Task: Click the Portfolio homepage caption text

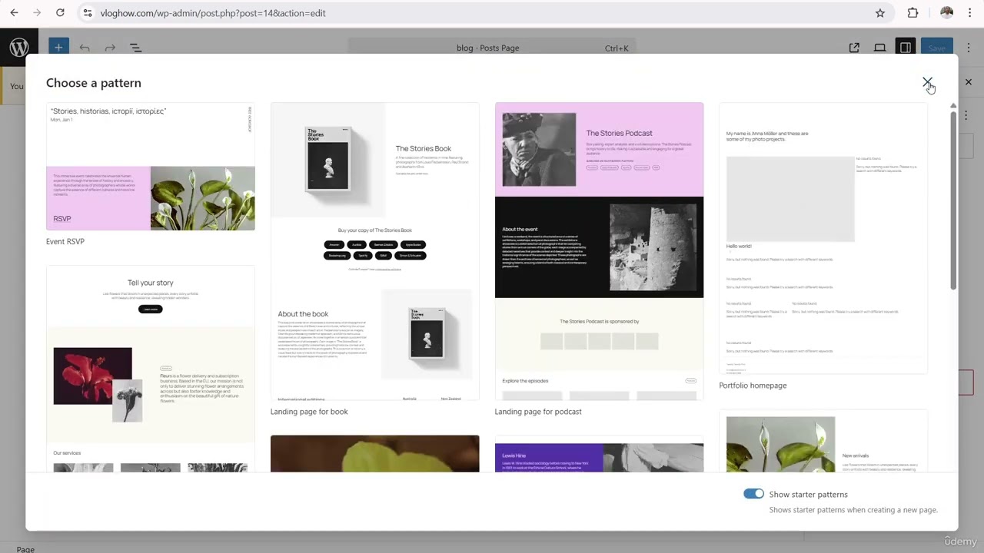Action: [x=753, y=386]
